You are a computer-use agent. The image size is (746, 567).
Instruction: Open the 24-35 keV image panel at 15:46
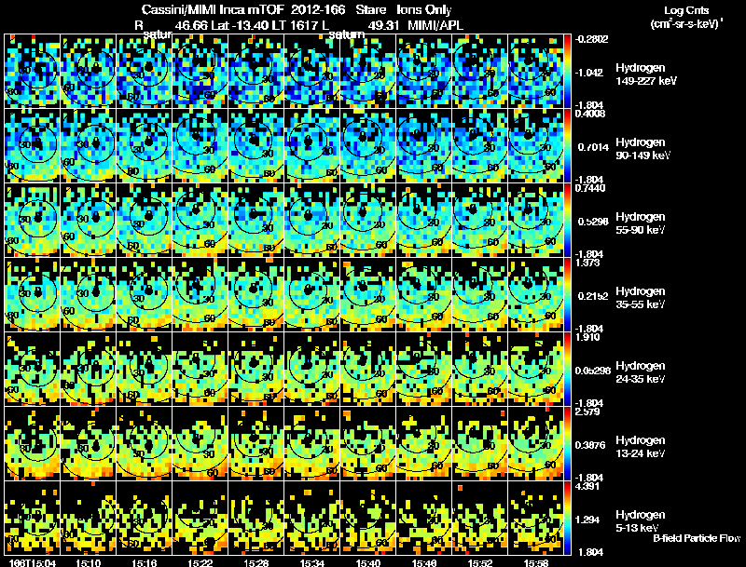(424, 370)
